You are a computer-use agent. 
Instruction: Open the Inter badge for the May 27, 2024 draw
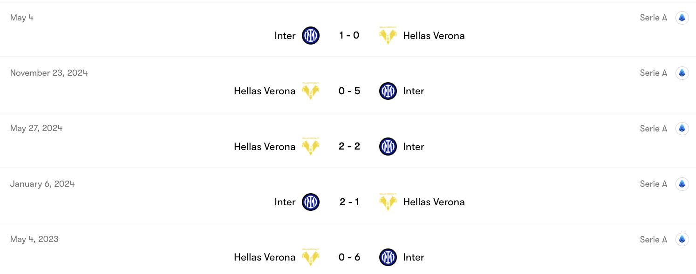coord(388,146)
